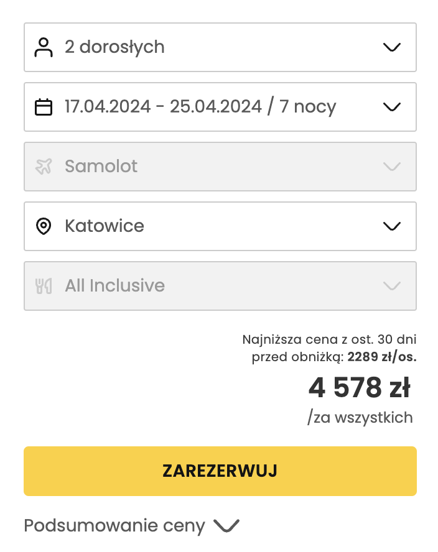Click the airplane icon in Samolot field
This screenshot has height=552, width=438.
[44, 166]
